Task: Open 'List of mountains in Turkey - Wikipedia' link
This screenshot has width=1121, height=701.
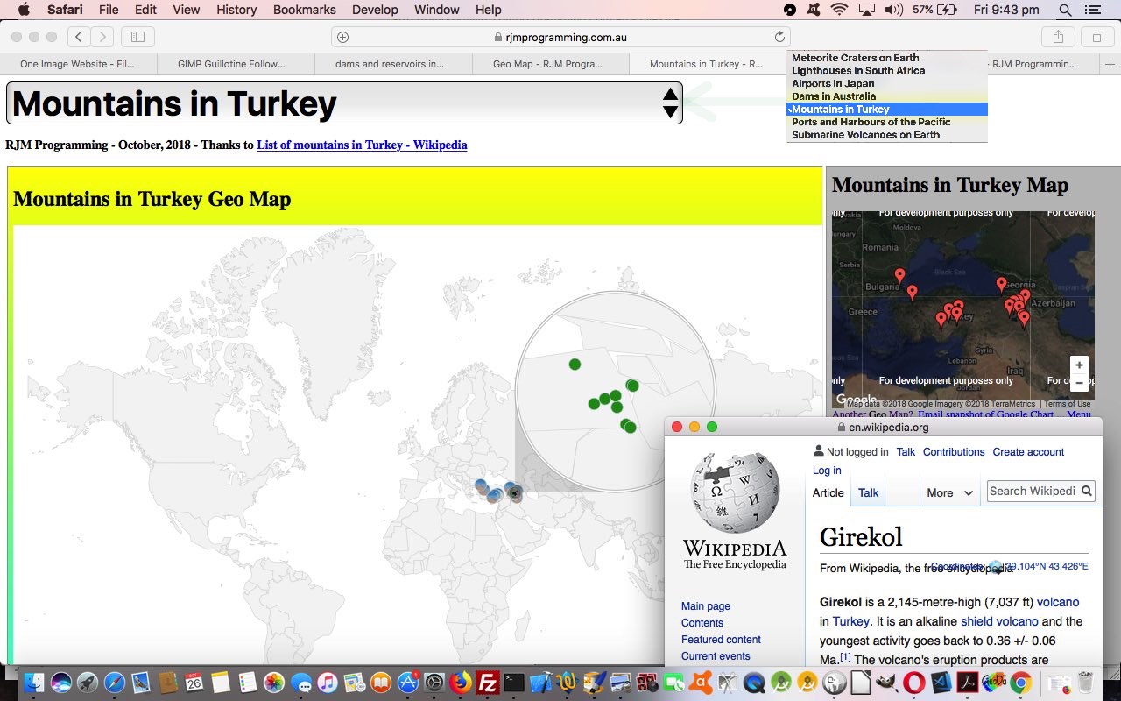Action: click(362, 145)
